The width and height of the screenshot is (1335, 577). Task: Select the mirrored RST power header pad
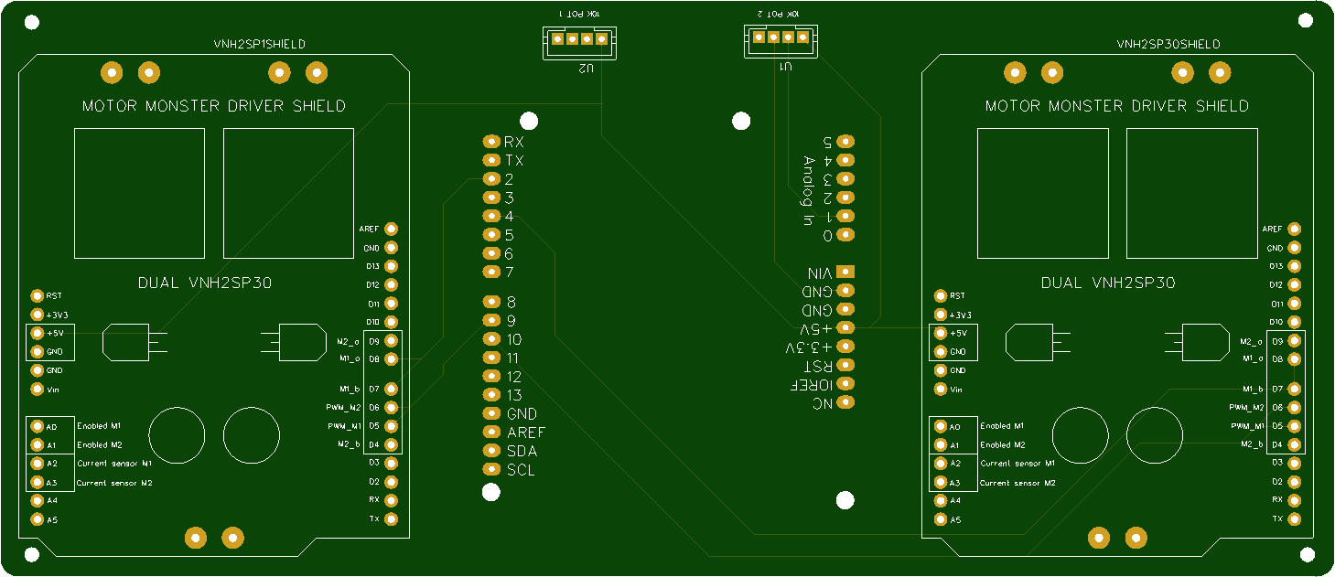tap(845, 365)
